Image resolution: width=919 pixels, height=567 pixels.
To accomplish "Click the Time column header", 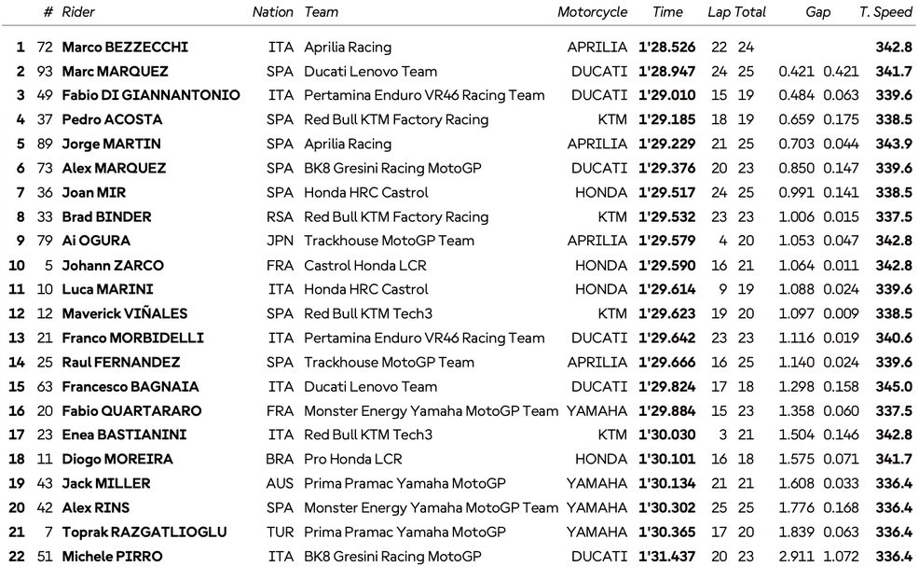I will (667, 12).
